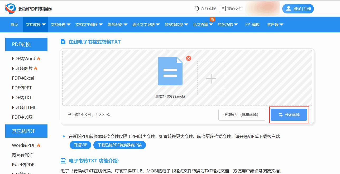Click 继续添加（批量转换）to batch convert
The image size is (340, 174).
pyautogui.click(x=242, y=114)
